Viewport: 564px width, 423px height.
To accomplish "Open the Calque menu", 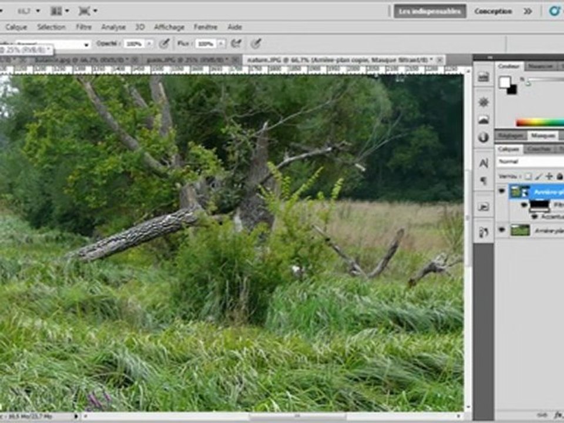I will coord(16,27).
